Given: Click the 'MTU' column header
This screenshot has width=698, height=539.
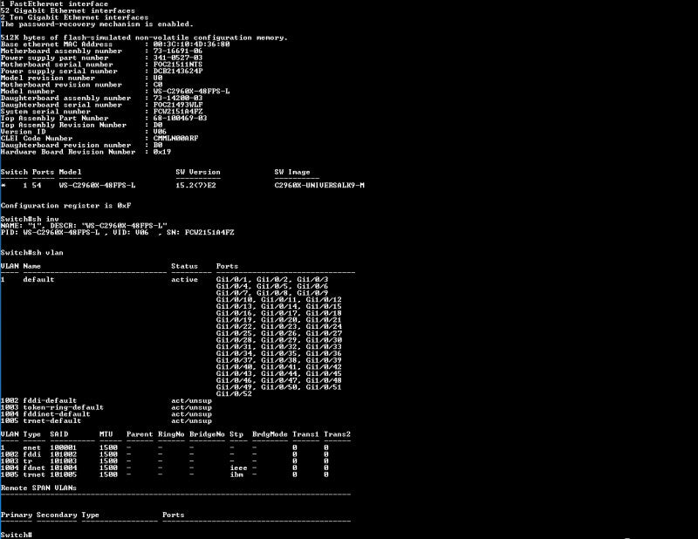Looking at the screenshot, I should [106, 434].
